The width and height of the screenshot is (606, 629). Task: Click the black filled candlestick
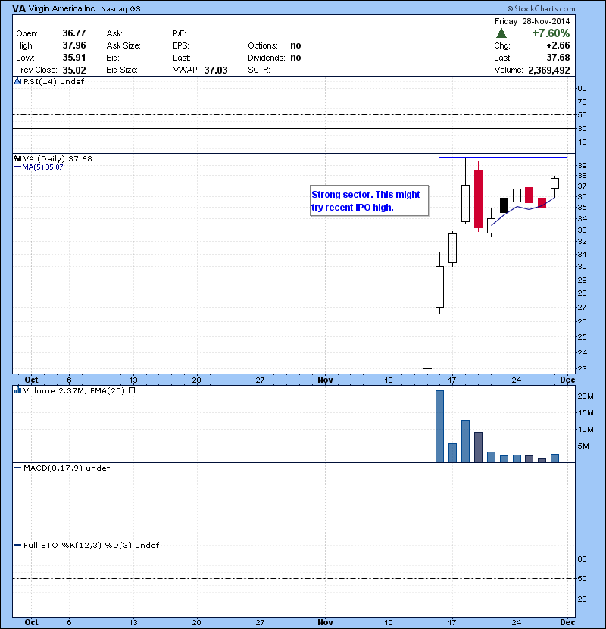504,205
